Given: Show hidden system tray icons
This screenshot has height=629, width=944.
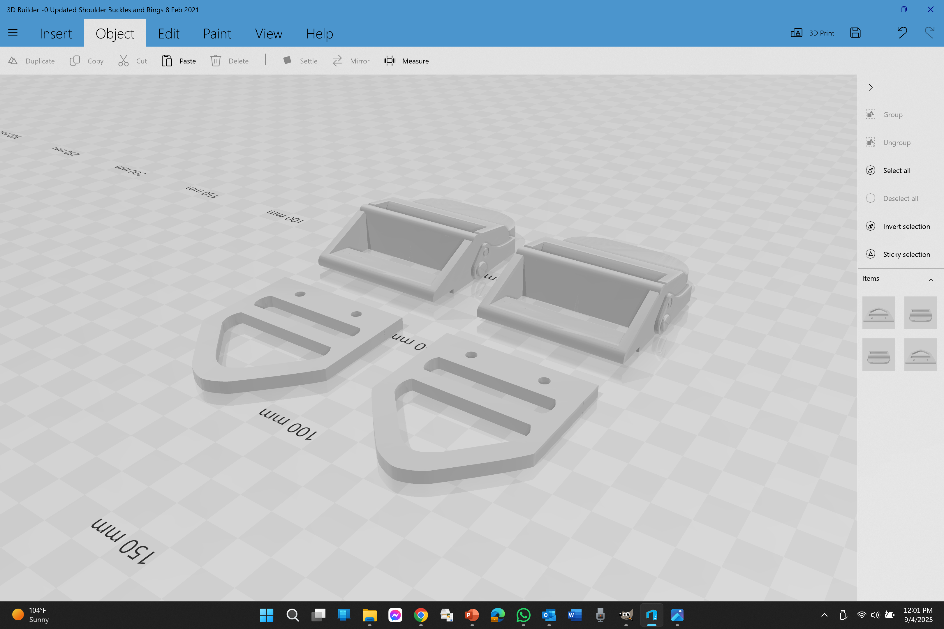Looking at the screenshot, I should pos(824,615).
